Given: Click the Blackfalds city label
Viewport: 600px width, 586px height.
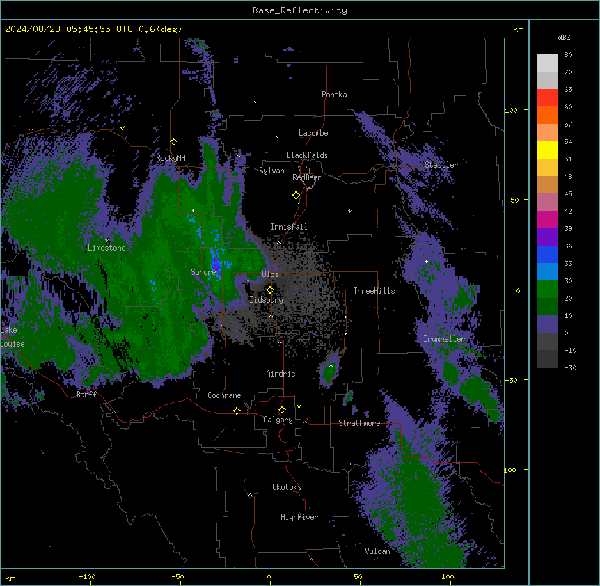Looking at the screenshot, I should pyautogui.click(x=307, y=155).
